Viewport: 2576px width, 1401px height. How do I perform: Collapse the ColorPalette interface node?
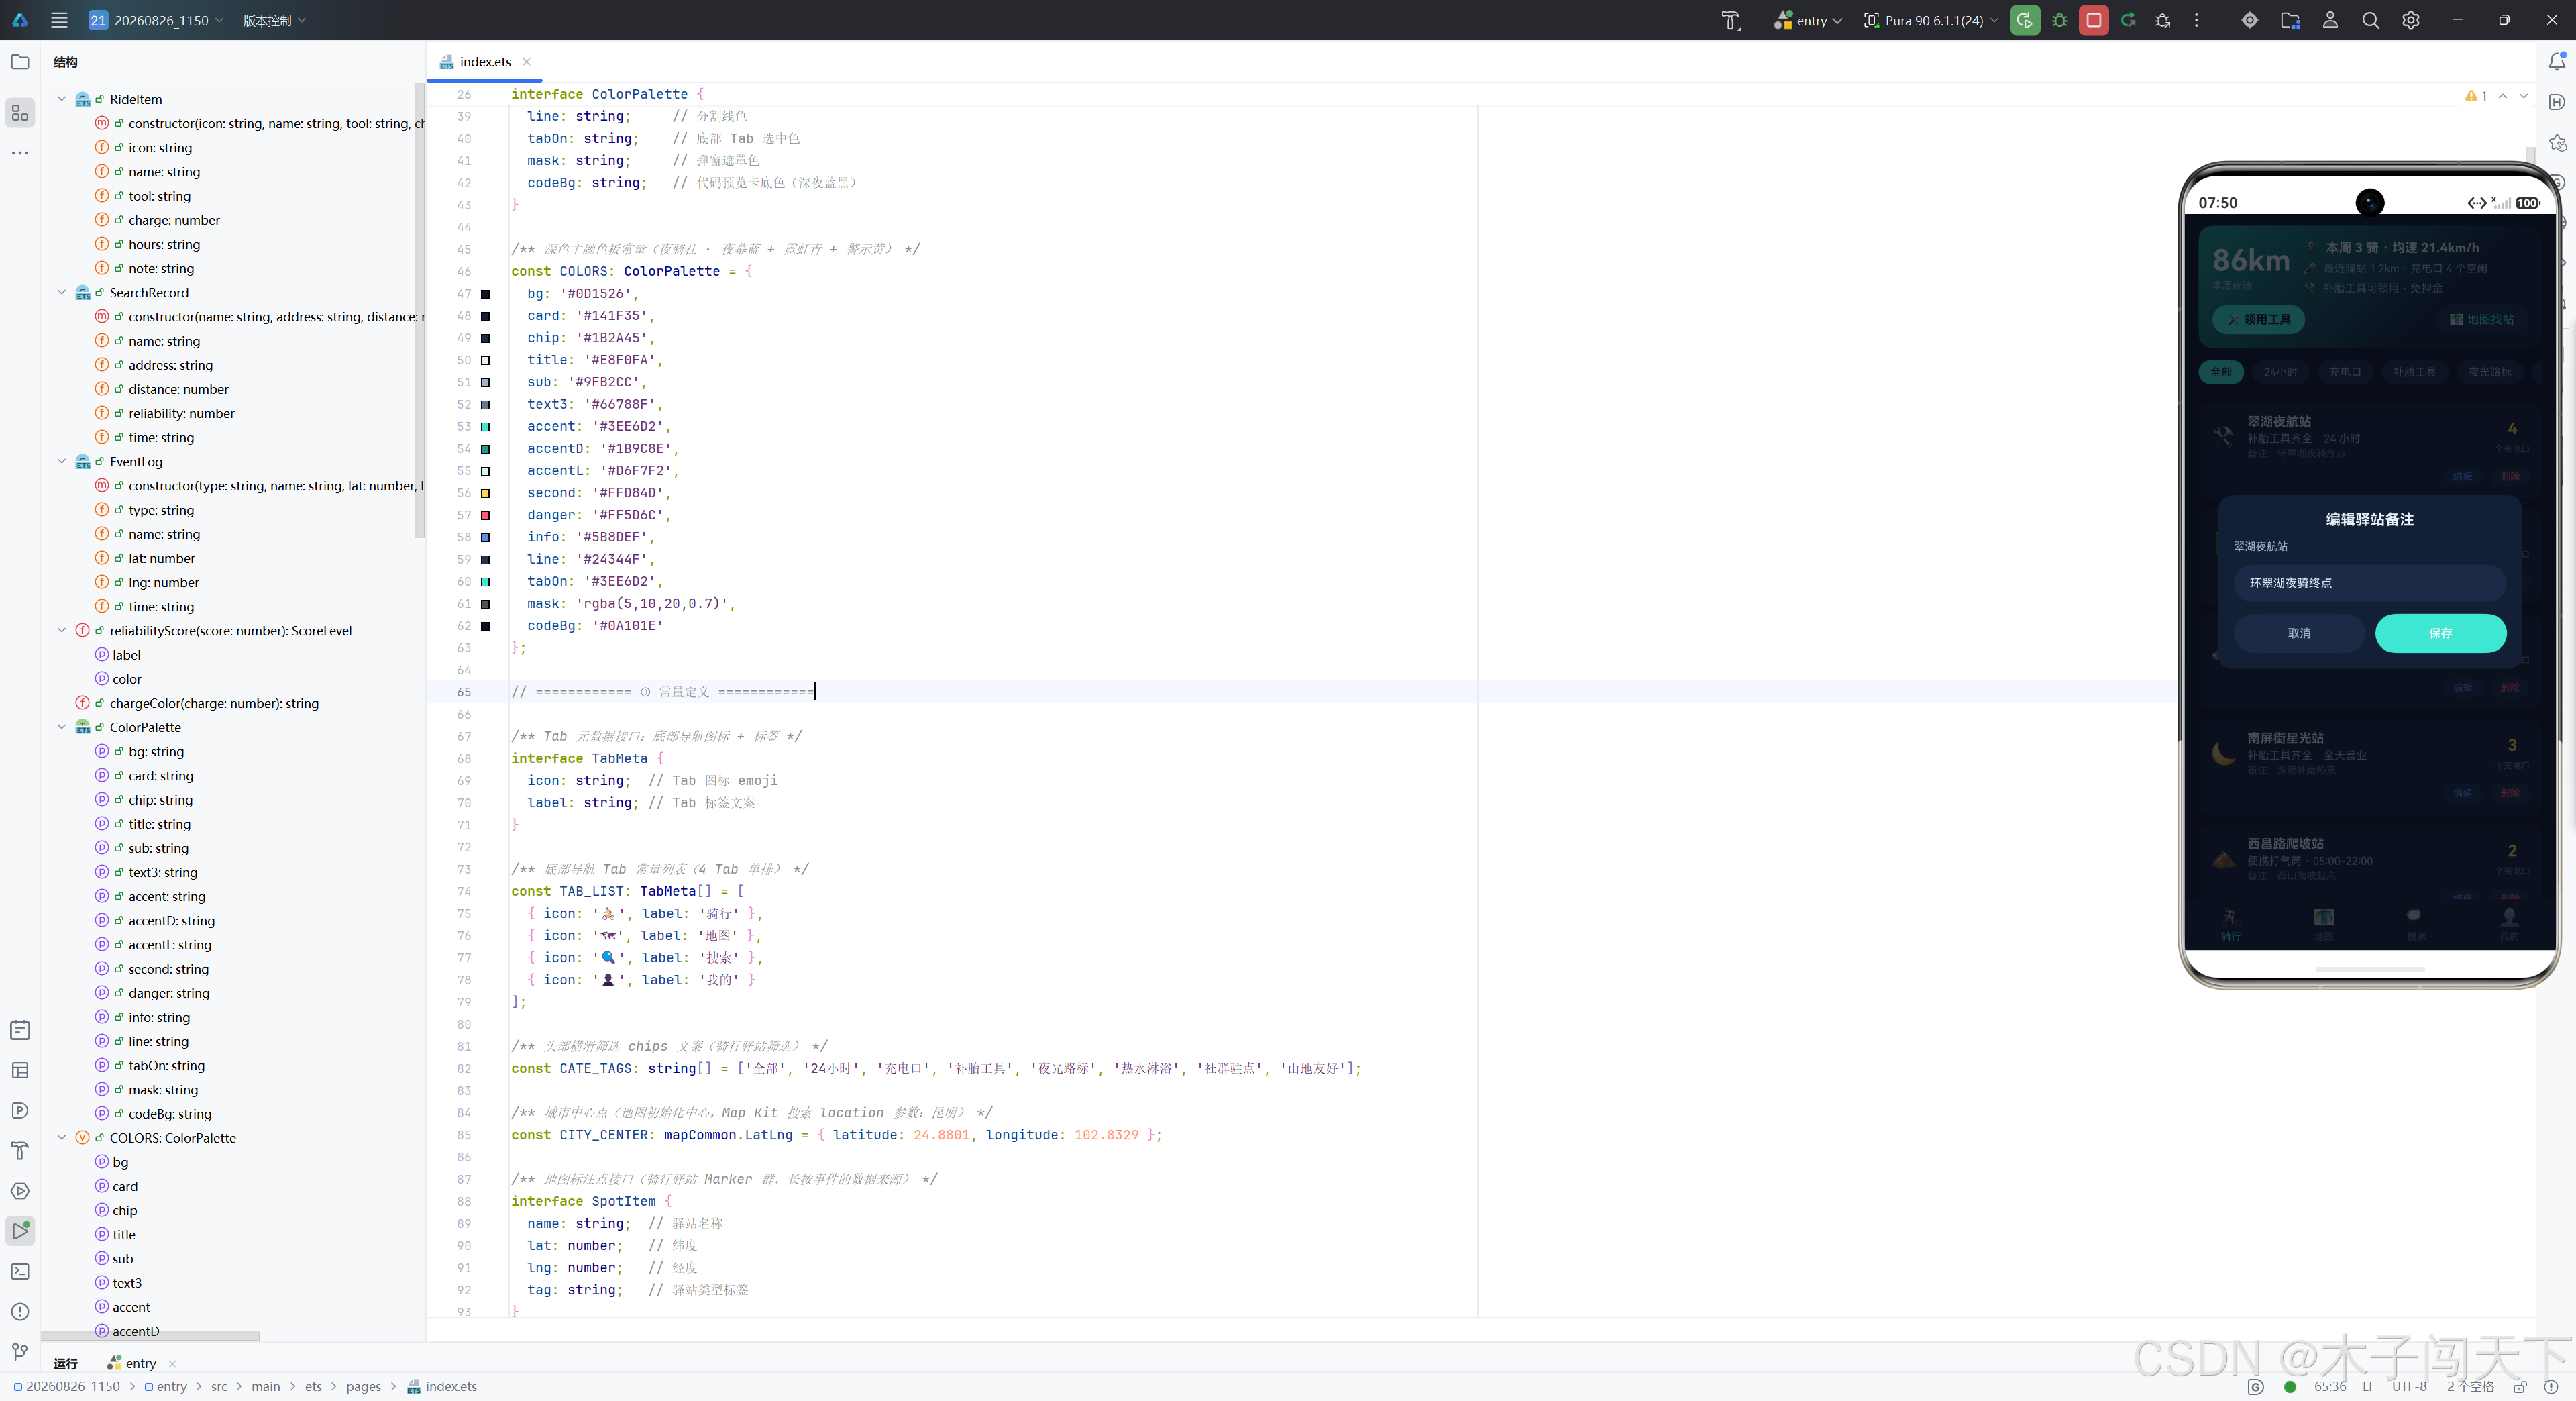pyautogui.click(x=62, y=727)
